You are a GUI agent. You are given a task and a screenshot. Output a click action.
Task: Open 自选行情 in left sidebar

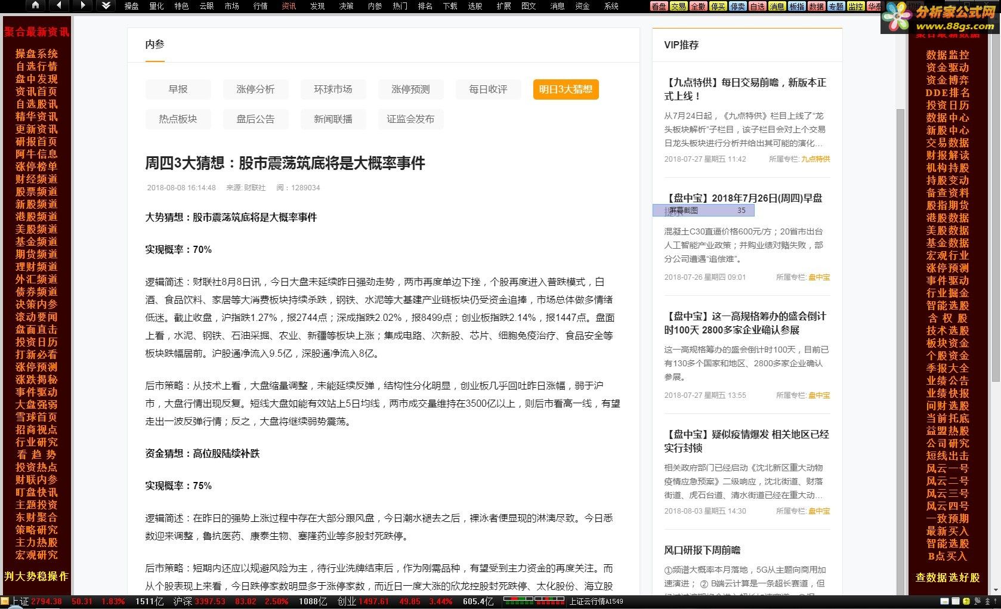[36, 66]
